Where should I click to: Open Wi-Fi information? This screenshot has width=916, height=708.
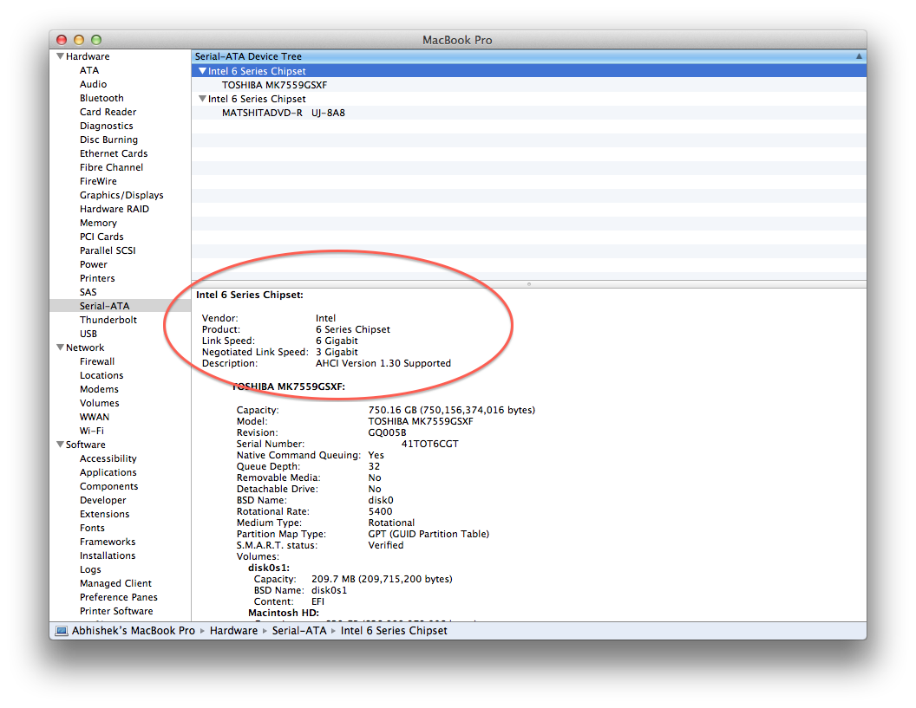(92, 431)
